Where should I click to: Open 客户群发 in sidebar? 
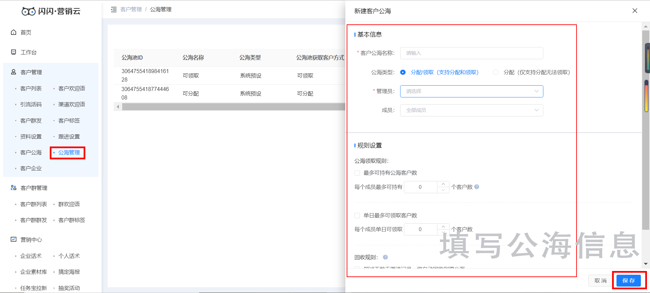pos(31,120)
